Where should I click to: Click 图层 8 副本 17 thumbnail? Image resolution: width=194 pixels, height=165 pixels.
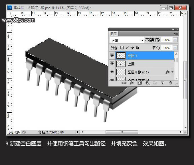[x=121, y=72]
